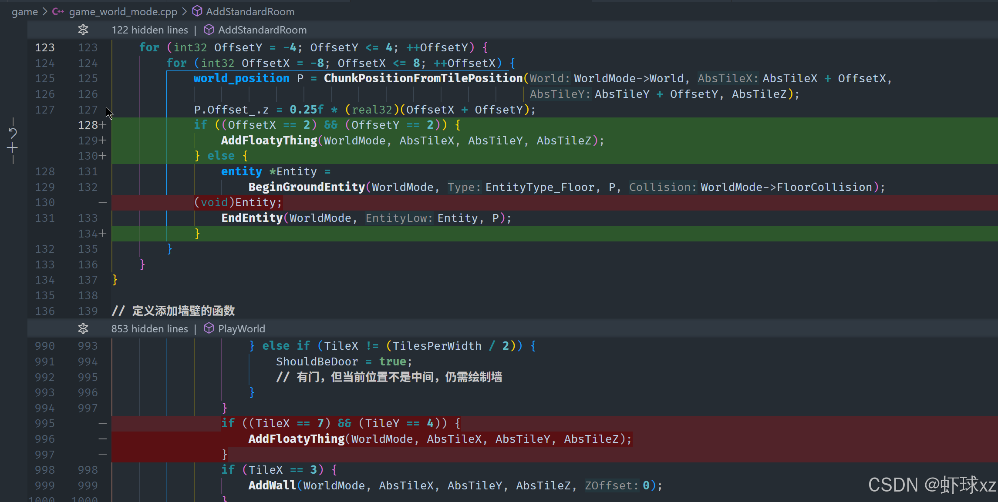
Task: Jump to PlayWorld in collapsed region header
Action: [x=241, y=329]
